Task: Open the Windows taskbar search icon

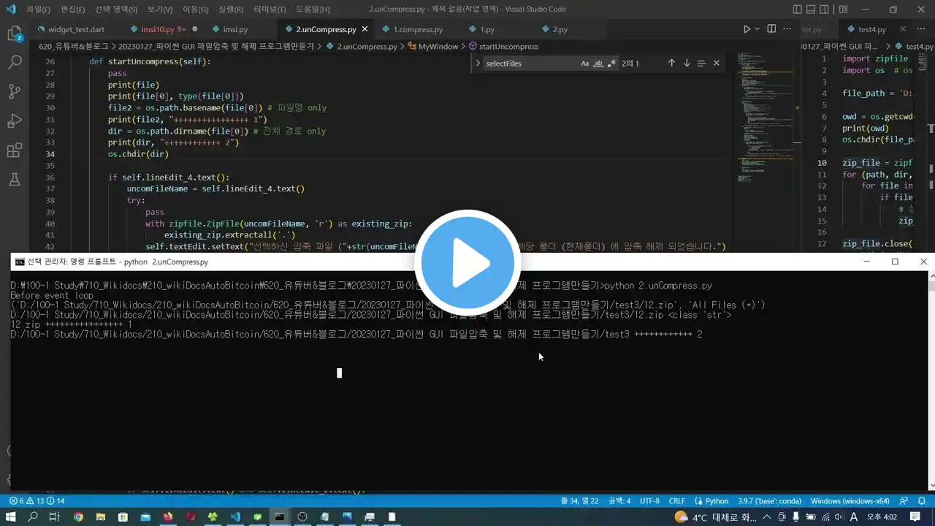Action: 33,517
